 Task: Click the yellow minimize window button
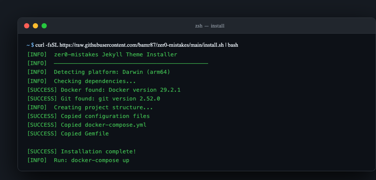pyautogui.click(x=35, y=26)
